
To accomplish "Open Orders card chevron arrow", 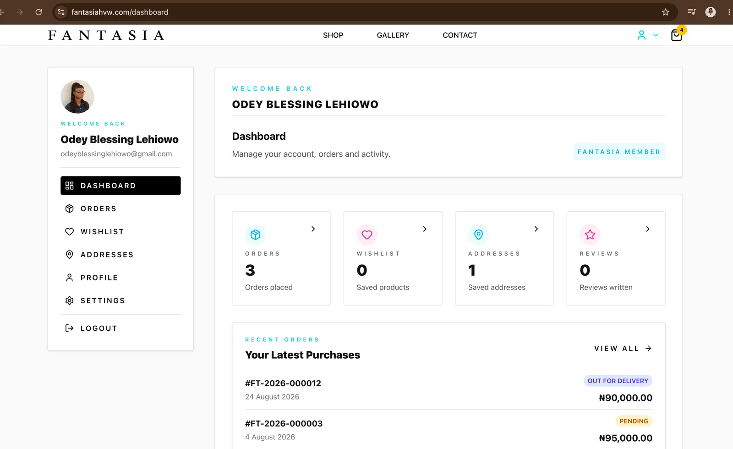I will 313,229.
